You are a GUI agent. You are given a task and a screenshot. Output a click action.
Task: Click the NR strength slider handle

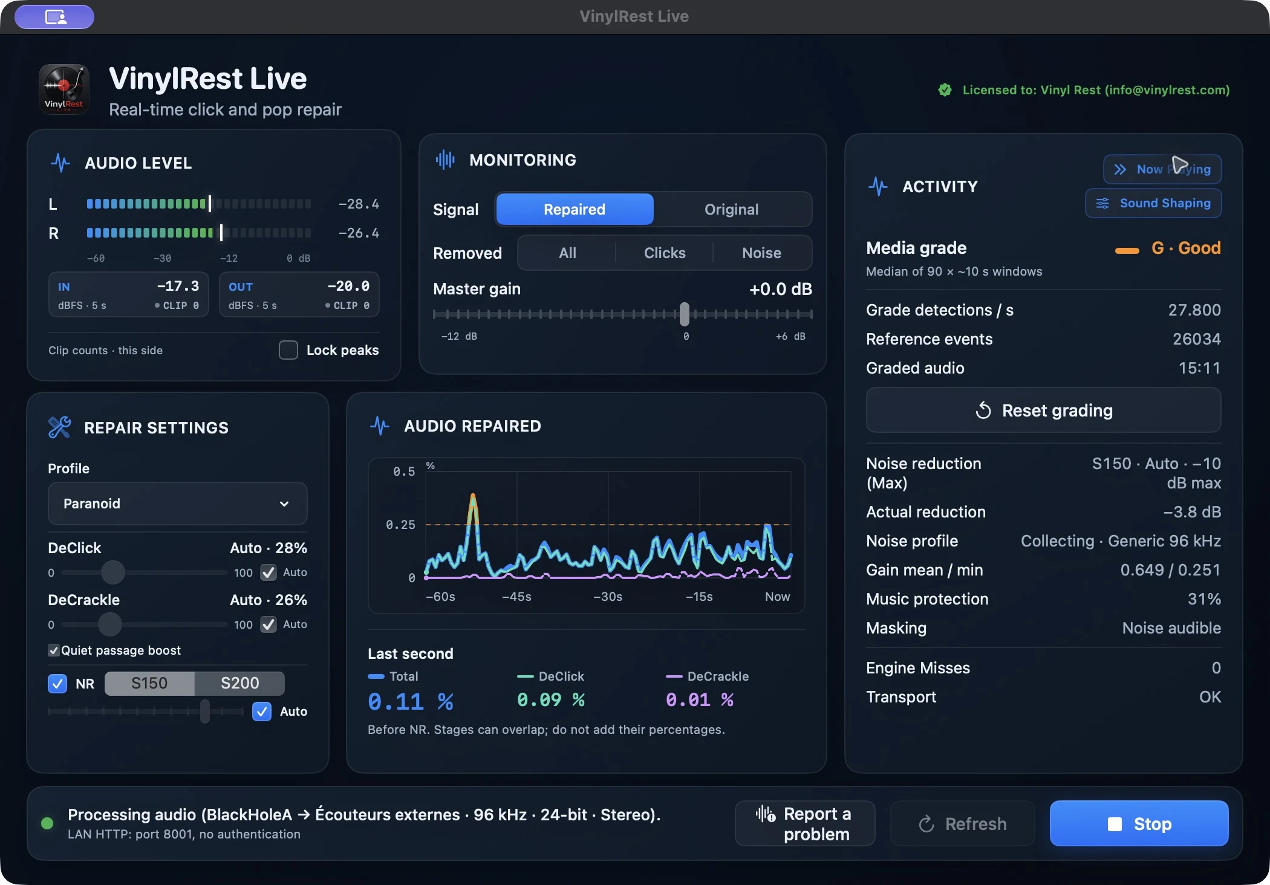[x=205, y=712]
